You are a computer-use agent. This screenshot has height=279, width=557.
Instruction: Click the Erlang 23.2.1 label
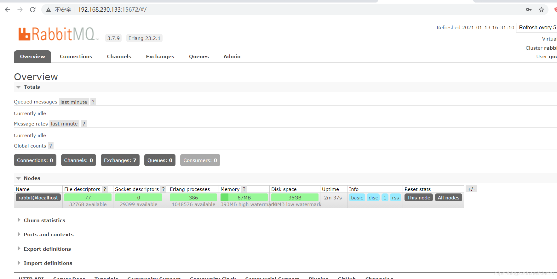coord(144,38)
